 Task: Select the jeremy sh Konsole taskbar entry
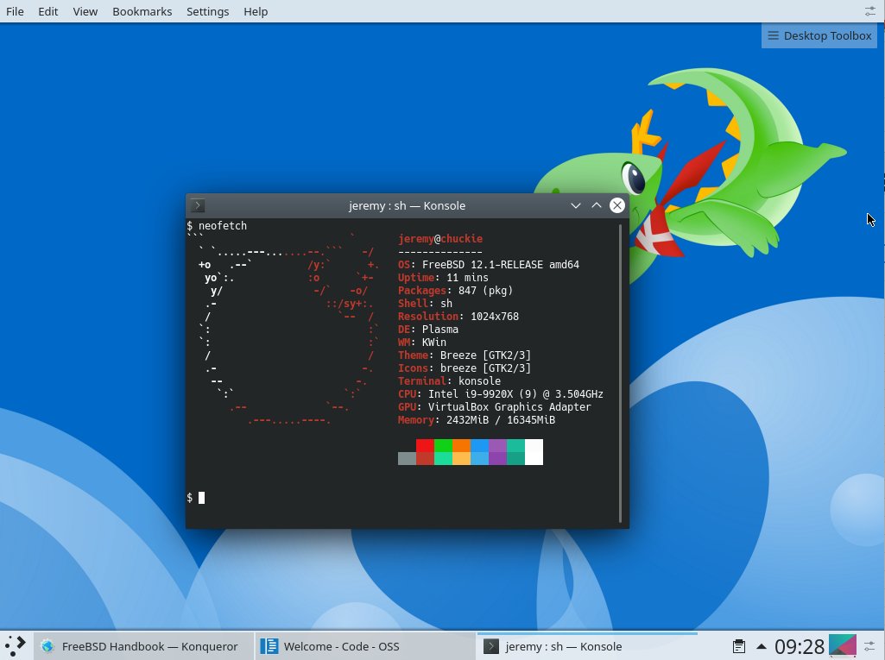pyautogui.click(x=587, y=646)
